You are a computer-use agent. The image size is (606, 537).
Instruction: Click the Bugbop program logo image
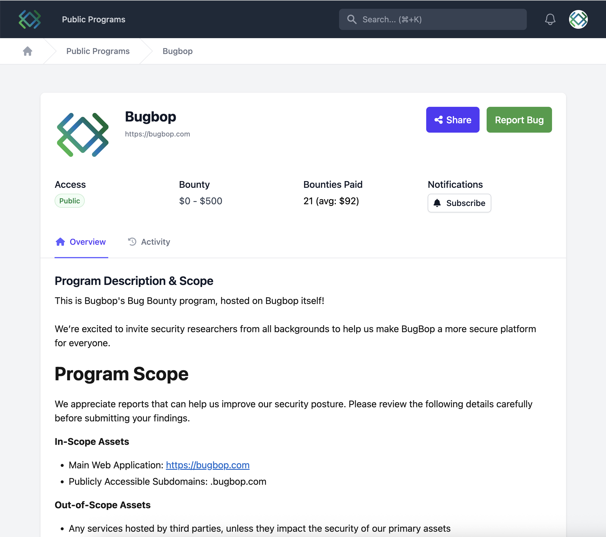(x=82, y=134)
